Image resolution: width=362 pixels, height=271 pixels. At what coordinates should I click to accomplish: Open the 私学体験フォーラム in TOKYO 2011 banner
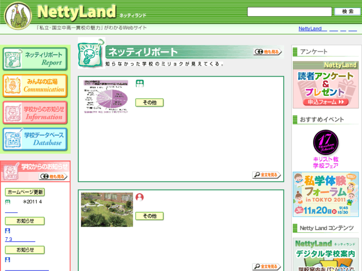(x=326, y=194)
